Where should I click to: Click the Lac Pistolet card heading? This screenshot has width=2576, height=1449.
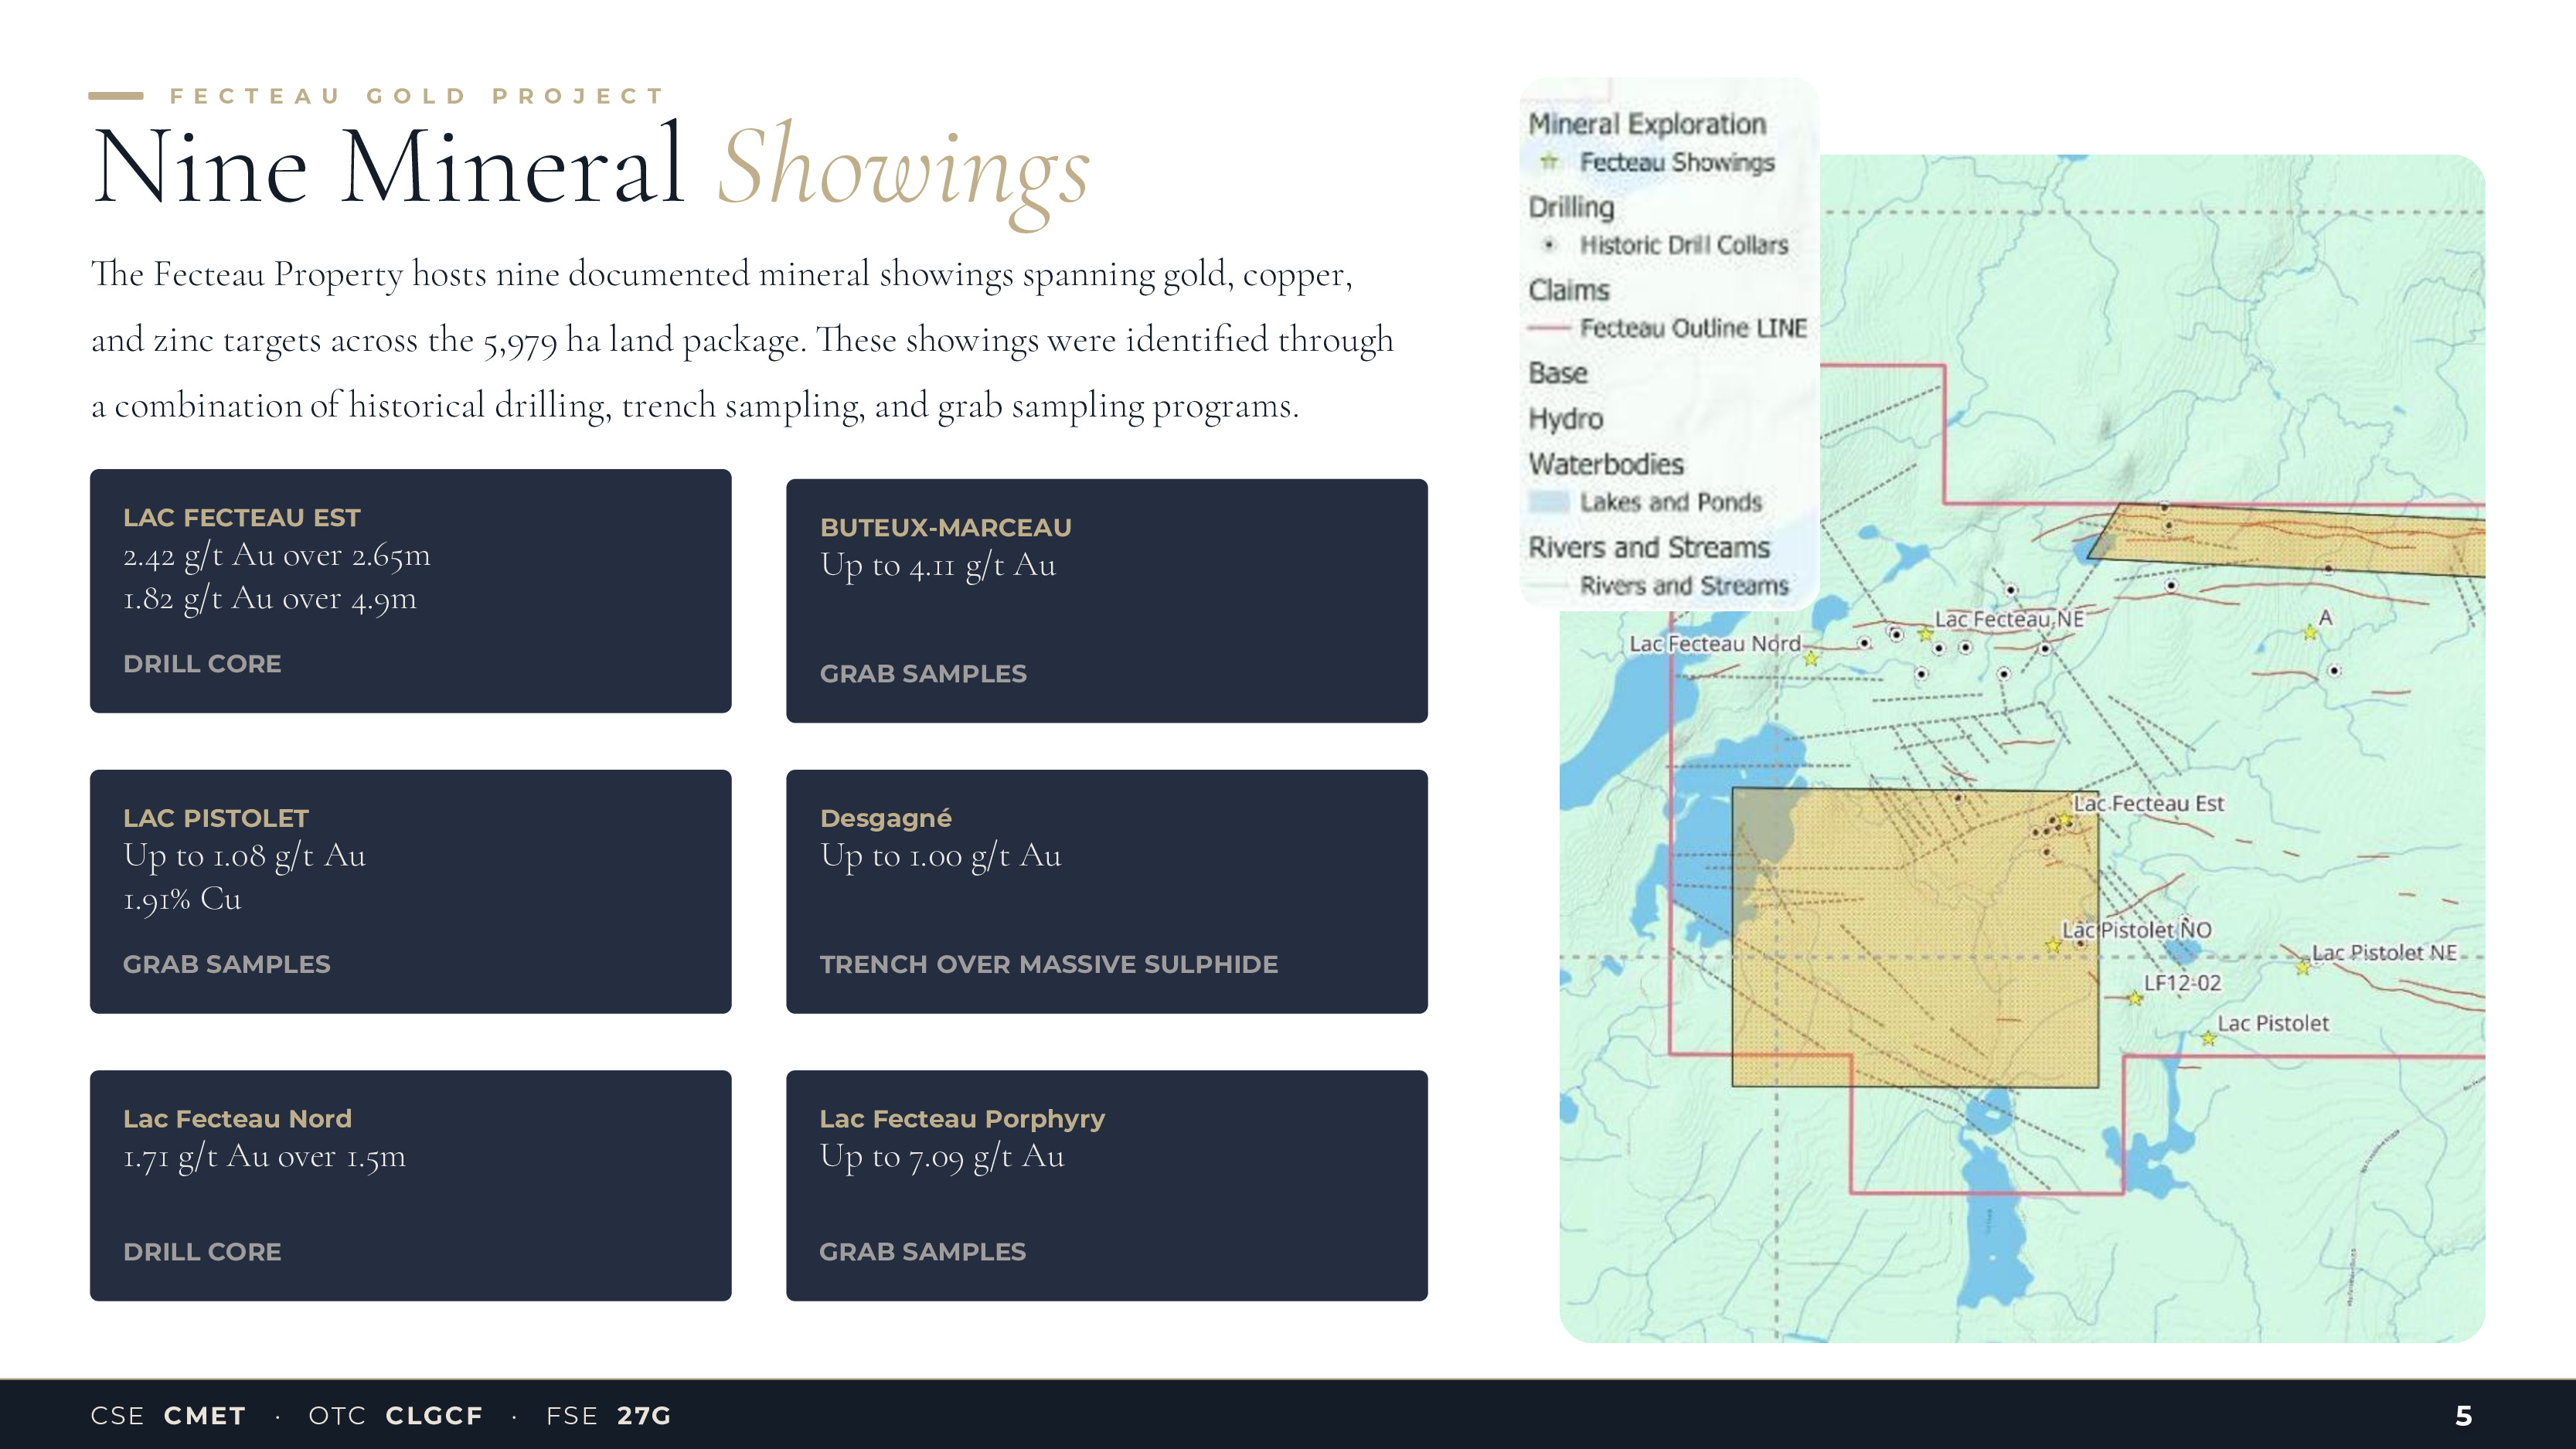tap(216, 818)
